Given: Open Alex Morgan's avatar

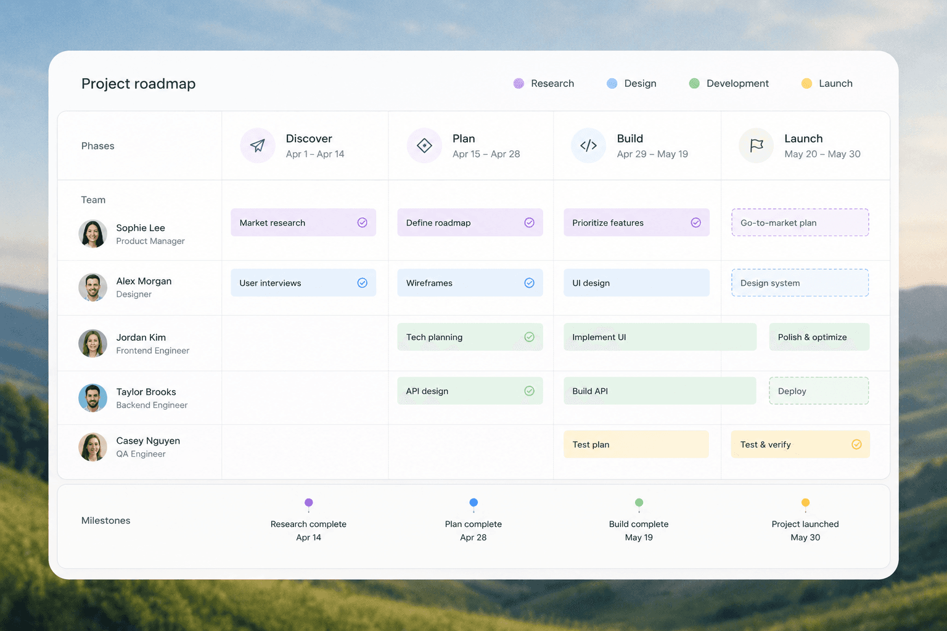Looking at the screenshot, I should [x=92, y=287].
